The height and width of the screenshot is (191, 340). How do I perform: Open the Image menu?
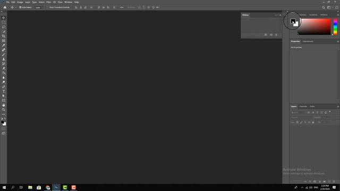pyautogui.click(x=20, y=2)
